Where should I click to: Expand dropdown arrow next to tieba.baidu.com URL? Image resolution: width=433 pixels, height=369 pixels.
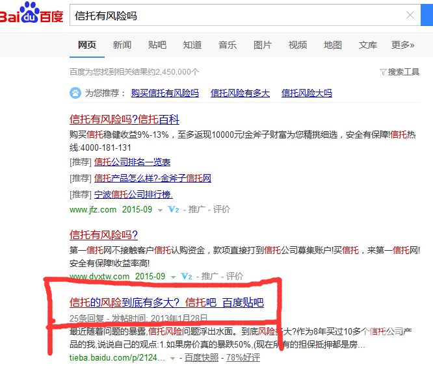pyautogui.click(x=172, y=359)
